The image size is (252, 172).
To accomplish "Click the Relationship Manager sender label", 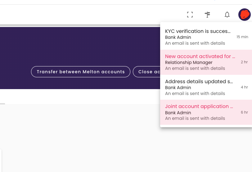I will tap(189, 62).
